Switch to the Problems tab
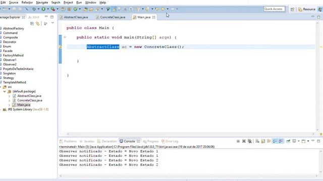 [x=68, y=141]
